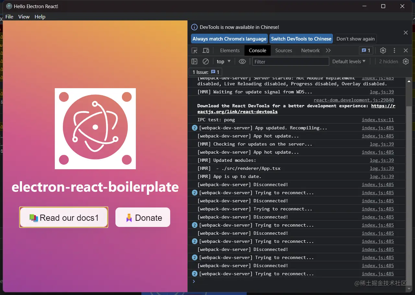Click the Electron logo image in the app
Viewport: 415px width, 295px height.
coord(95,129)
